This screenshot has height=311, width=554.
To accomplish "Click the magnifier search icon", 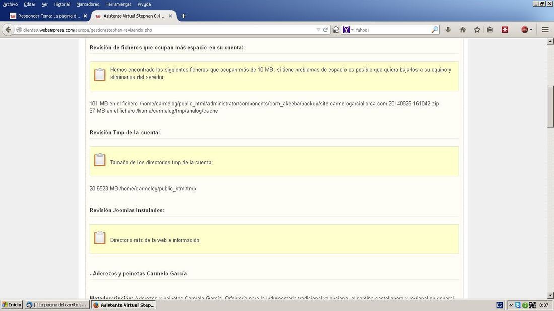I will point(435,30).
